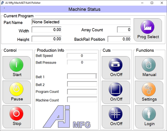Open Manual mode with the hand icon

coord(149,68)
